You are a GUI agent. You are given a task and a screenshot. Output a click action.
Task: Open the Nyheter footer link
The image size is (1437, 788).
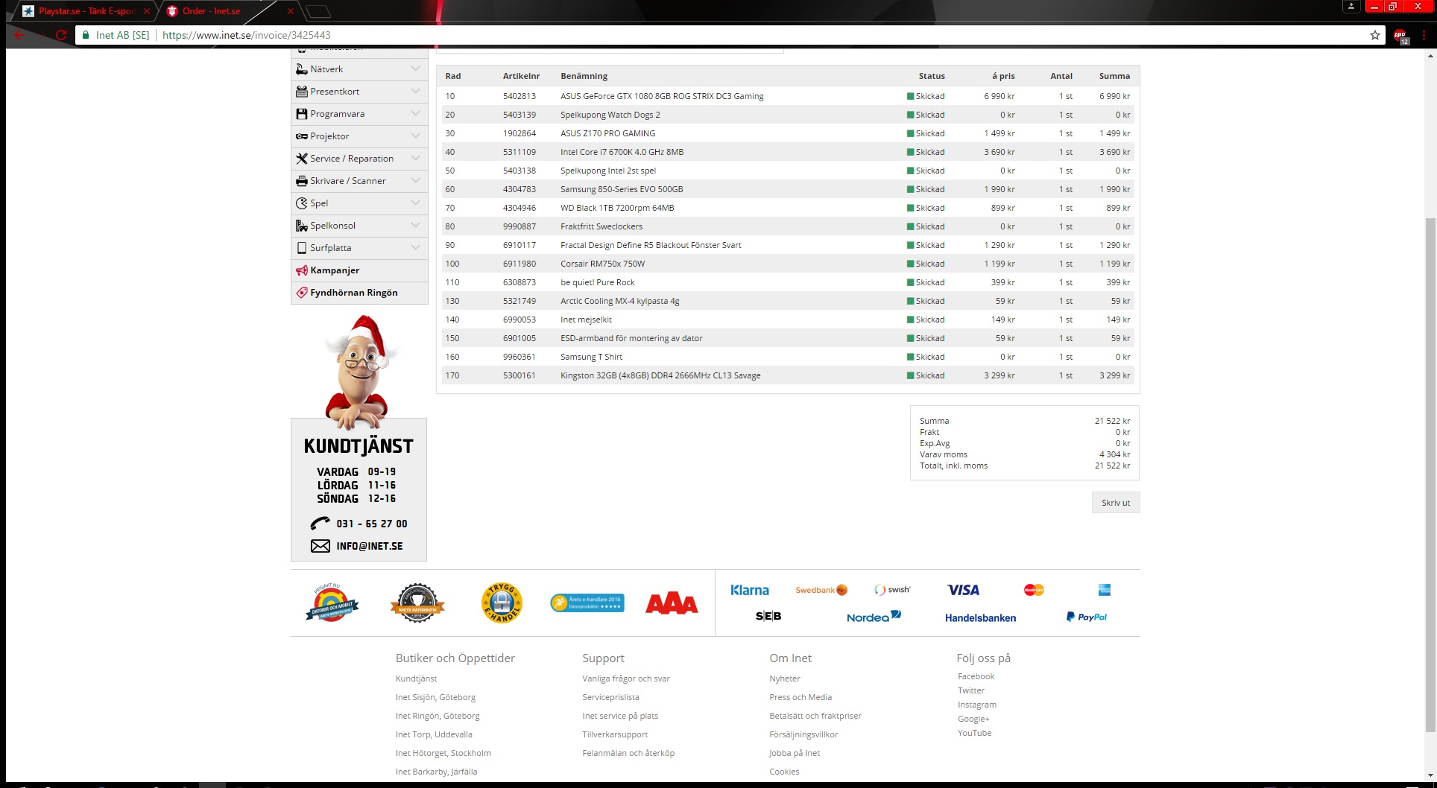click(785, 679)
